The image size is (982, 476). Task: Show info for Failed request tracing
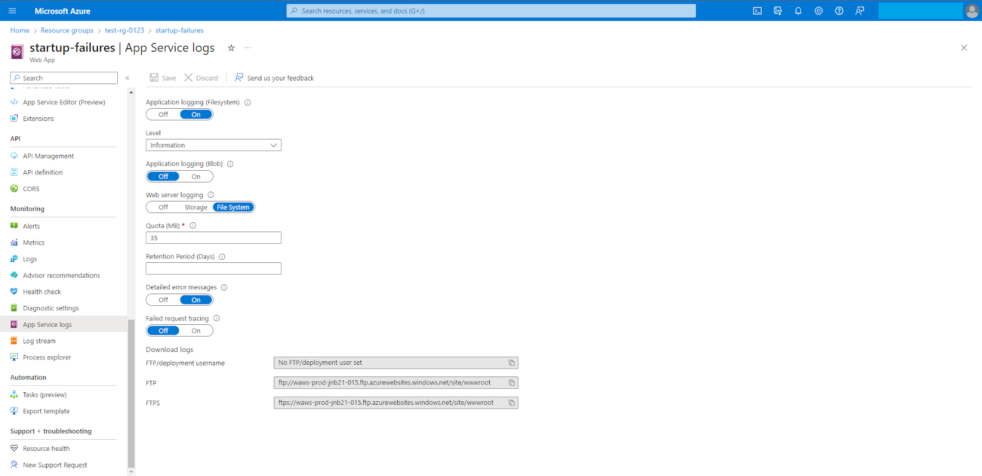point(216,318)
